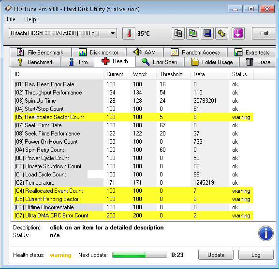Viewport: 279px width, 269px height.
Task: Click the Data column header
Action: [x=210, y=74]
